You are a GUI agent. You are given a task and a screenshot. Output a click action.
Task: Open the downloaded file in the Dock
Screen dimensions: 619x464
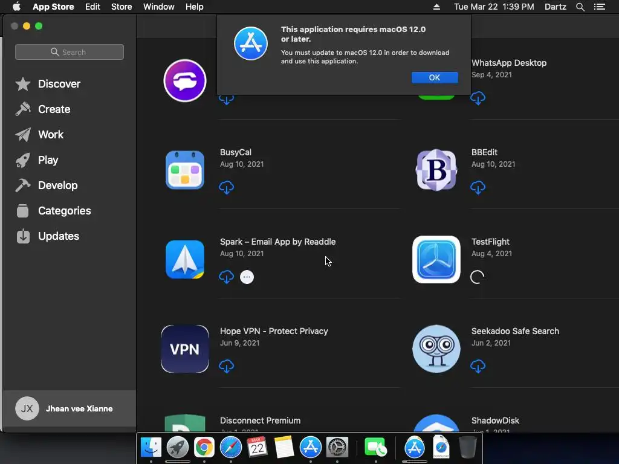441,447
